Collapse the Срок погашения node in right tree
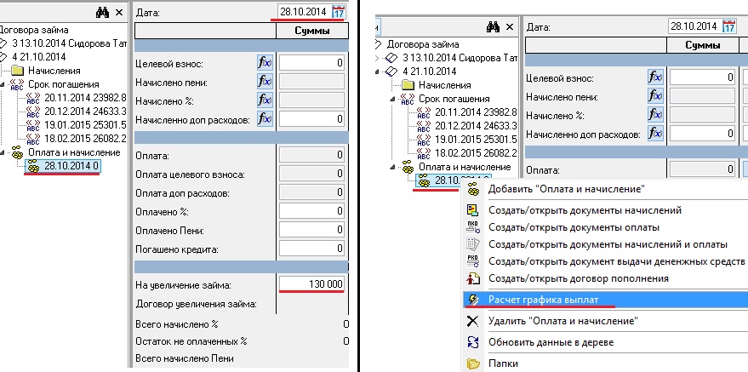The image size is (748, 372). pos(391,99)
